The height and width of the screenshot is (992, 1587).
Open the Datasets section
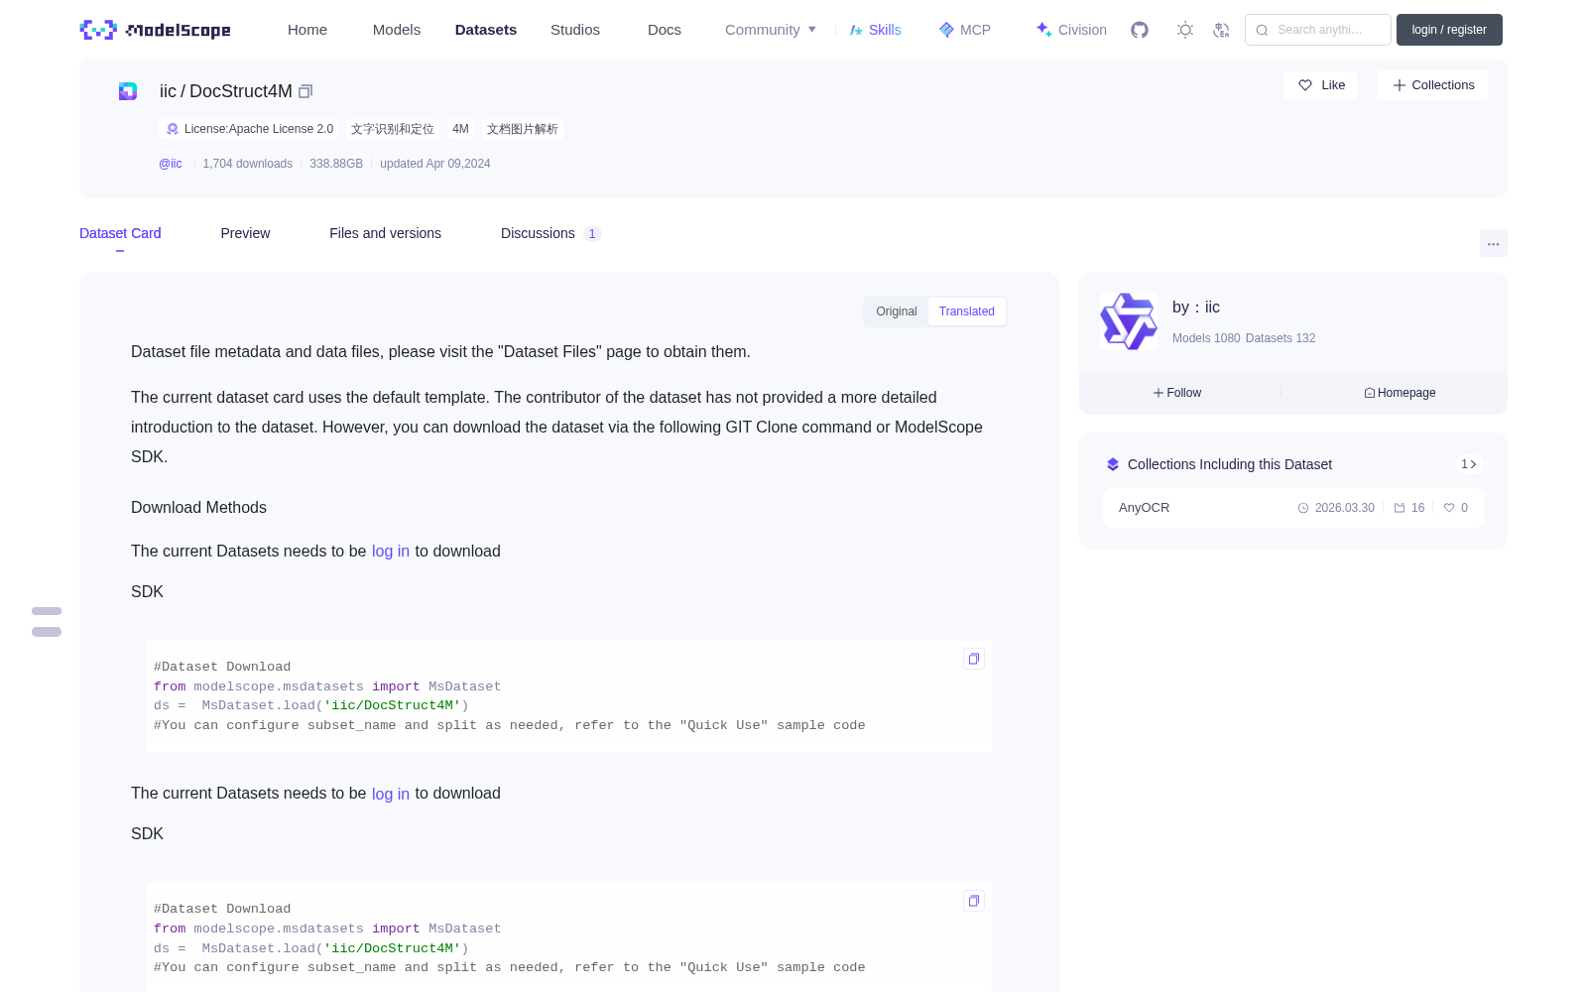pyautogui.click(x=486, y=30)
